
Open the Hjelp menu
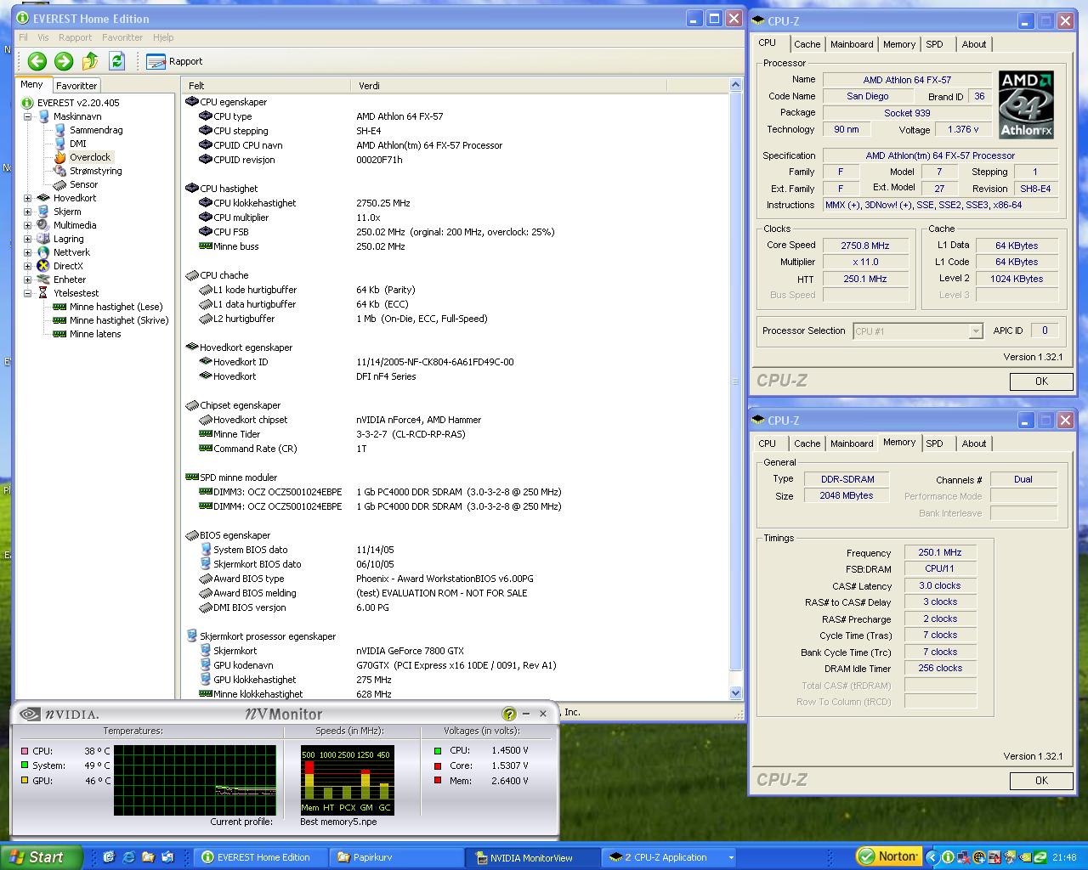pyautogui.click(x=163, y=37)
